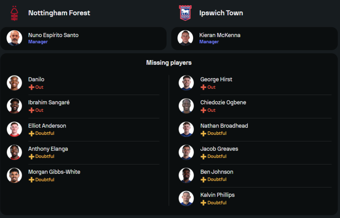Click Chiedozie Ogbene's player avatar
The image size is (340, 218).
[x=186, y=106]
